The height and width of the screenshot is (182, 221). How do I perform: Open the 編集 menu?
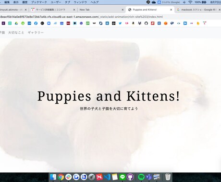click(7, 2)
